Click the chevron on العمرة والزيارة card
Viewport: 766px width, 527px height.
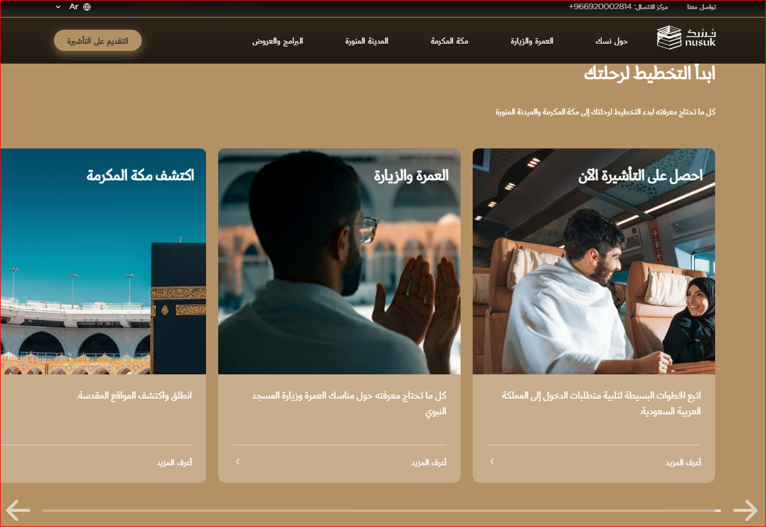238,462
